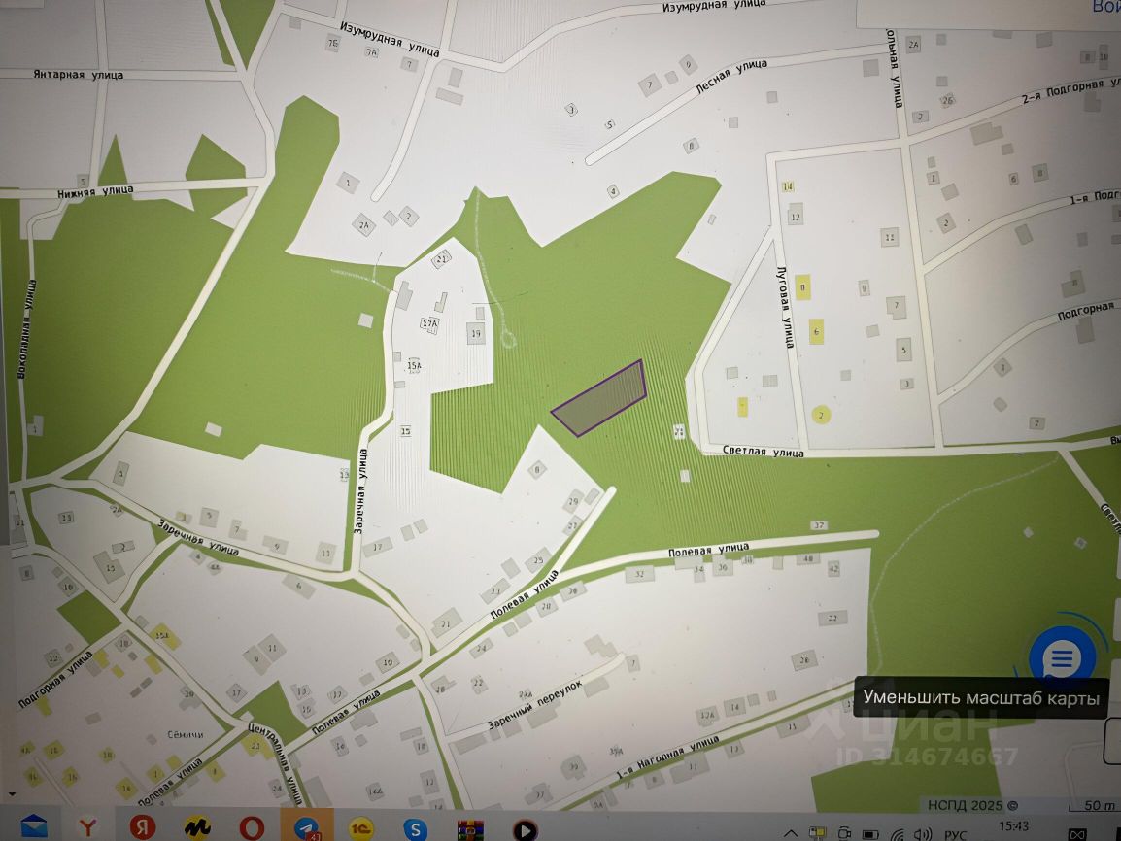Open the Mail app in the taskbar
This screenshot has height=841, width=1121.
click(x=34, y=827)
